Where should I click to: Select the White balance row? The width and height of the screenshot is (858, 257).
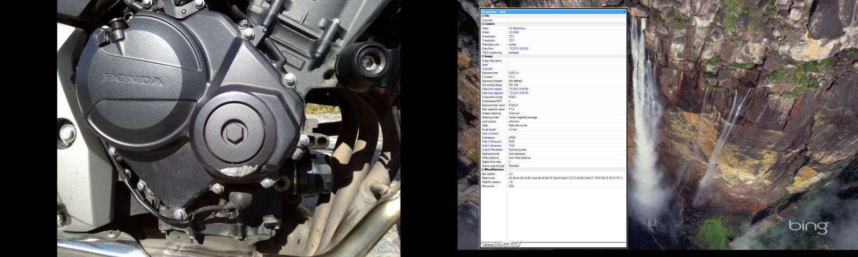[553, 157]
